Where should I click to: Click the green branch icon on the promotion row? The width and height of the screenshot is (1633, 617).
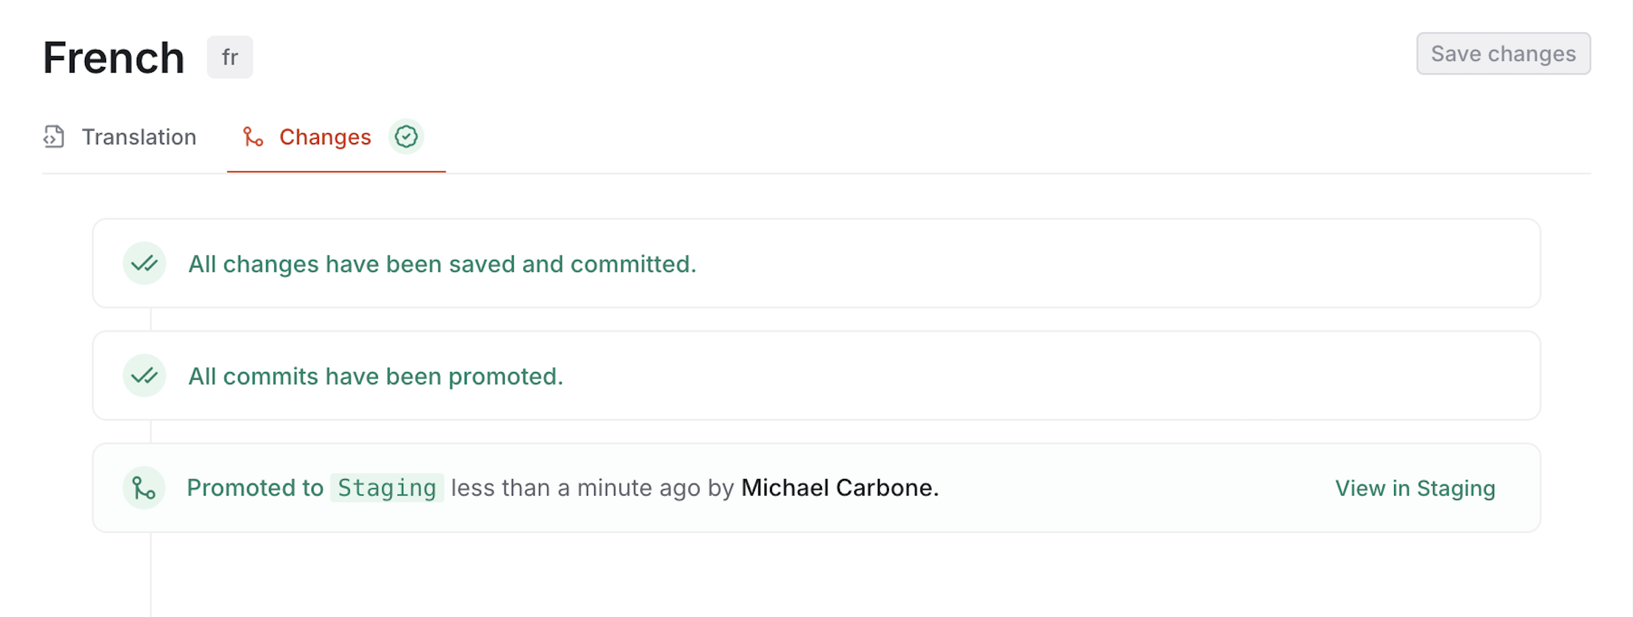(144, 488)
